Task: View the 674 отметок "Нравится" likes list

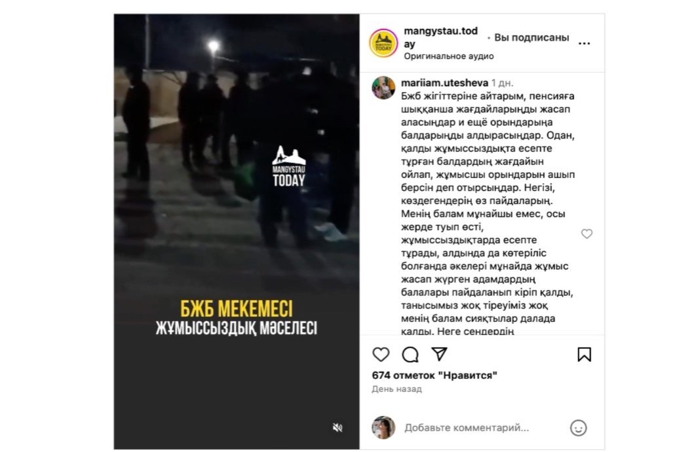Action: [x=434, y=375]
